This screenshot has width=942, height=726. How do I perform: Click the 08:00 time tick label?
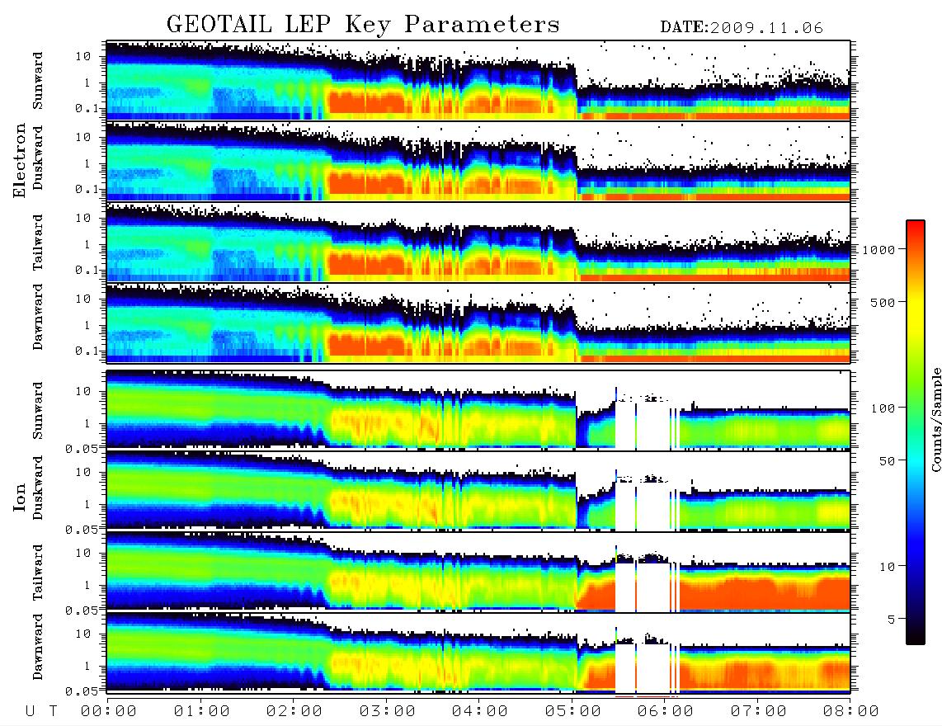850,711
